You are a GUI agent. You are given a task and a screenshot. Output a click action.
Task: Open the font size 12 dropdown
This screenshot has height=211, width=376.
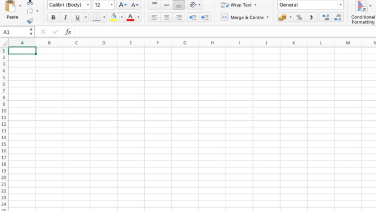[111, 5]
